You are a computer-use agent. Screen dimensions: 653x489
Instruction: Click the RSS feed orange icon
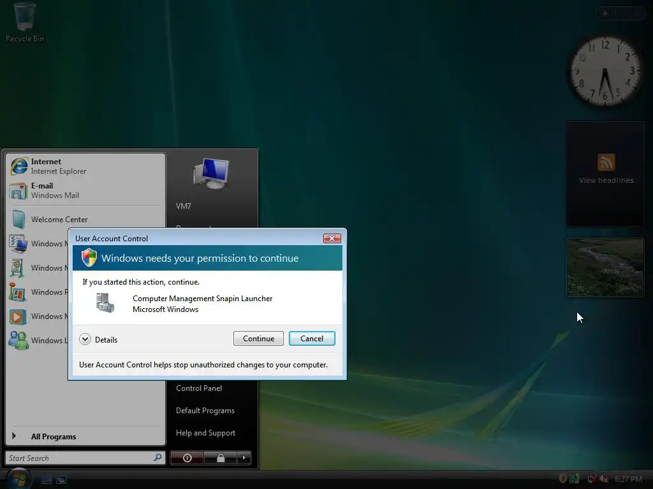(606, 162)
